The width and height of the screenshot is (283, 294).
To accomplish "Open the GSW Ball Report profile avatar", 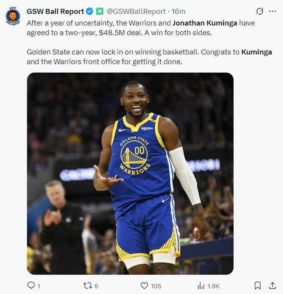I will click(13, 17).
